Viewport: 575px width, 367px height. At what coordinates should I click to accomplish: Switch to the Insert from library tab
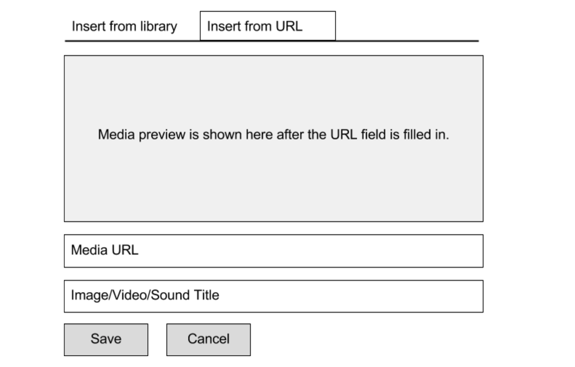click(x=124, y=26)
